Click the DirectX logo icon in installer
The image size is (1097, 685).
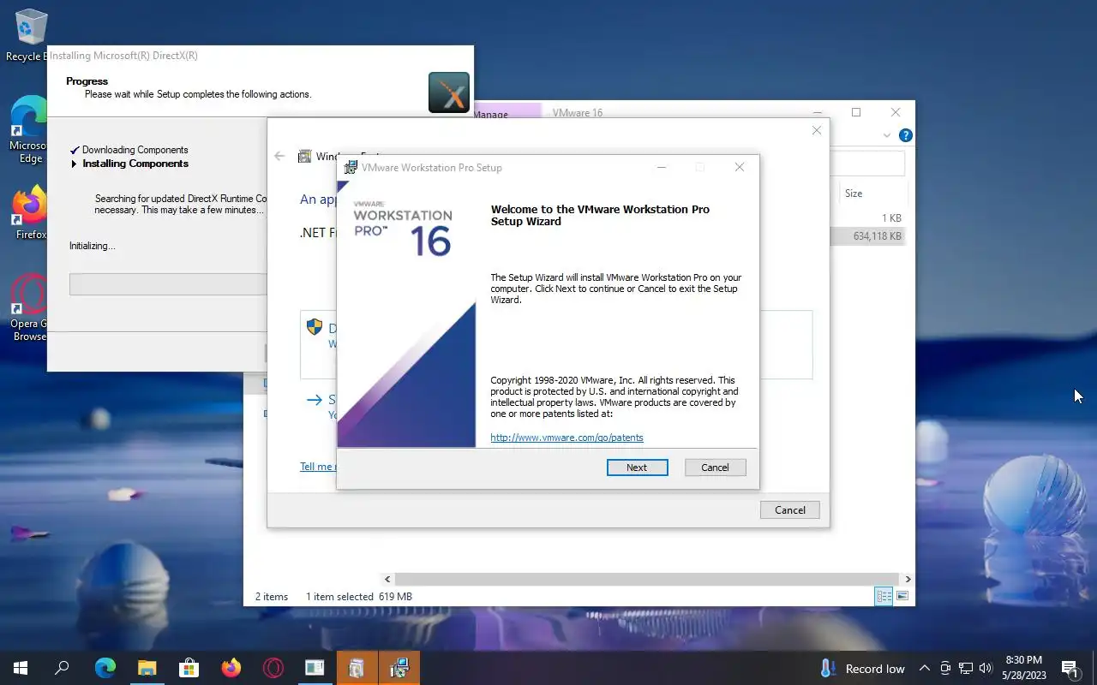(449, 92)
